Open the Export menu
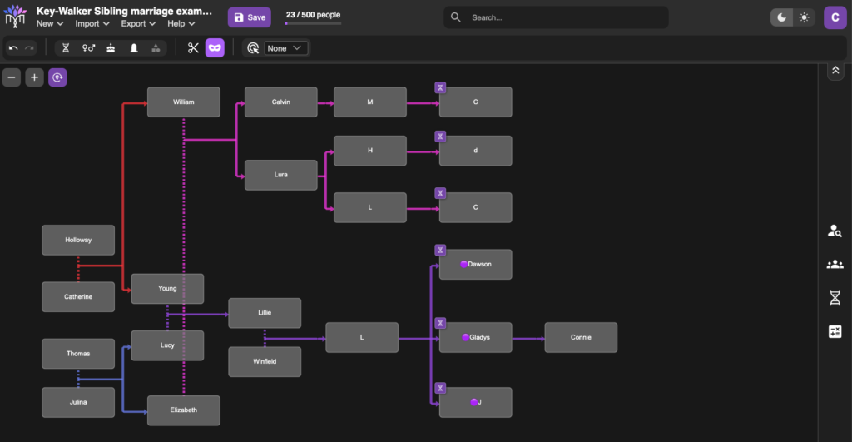The image size is (852, 442). pos(138,24)
